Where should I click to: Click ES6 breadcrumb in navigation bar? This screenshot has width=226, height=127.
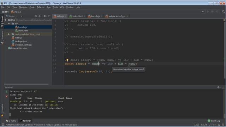pyautogui.click(x=5, y=12)
